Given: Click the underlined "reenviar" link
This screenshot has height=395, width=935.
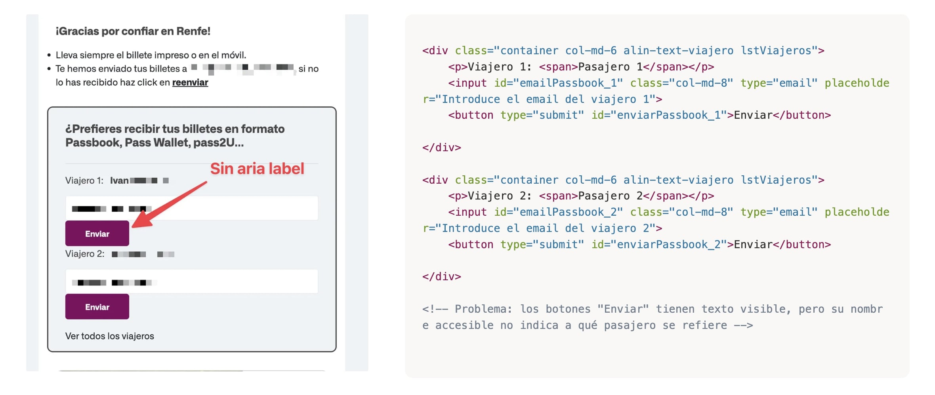Looking at the screenshot, I should [190, 82].
